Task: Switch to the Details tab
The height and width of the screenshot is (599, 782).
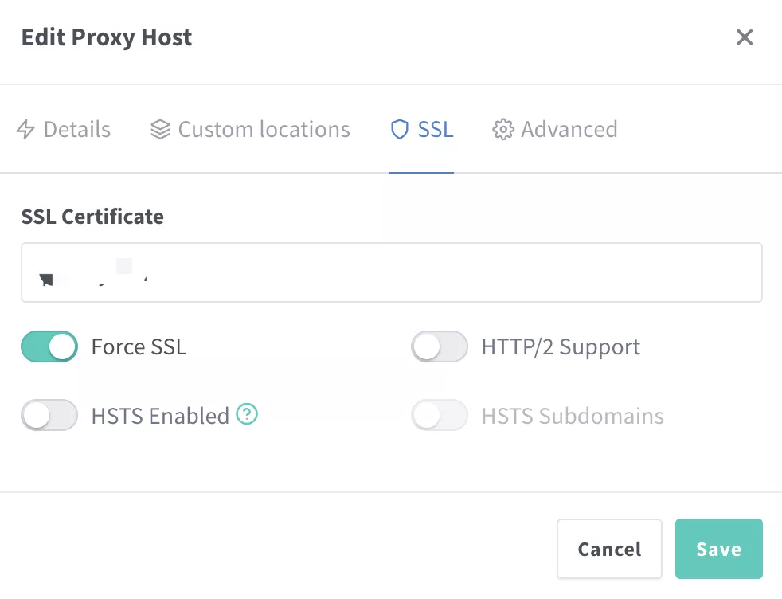Action: pyautogui.click(x=76, y=130)
